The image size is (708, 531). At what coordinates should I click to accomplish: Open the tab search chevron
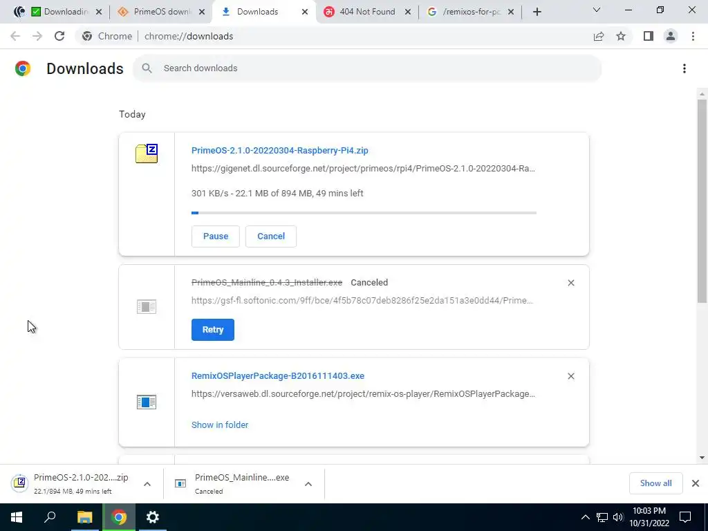597,10
